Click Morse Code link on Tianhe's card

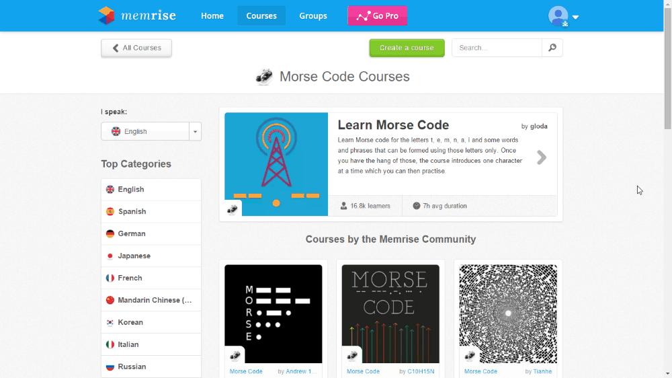point(480,371)
